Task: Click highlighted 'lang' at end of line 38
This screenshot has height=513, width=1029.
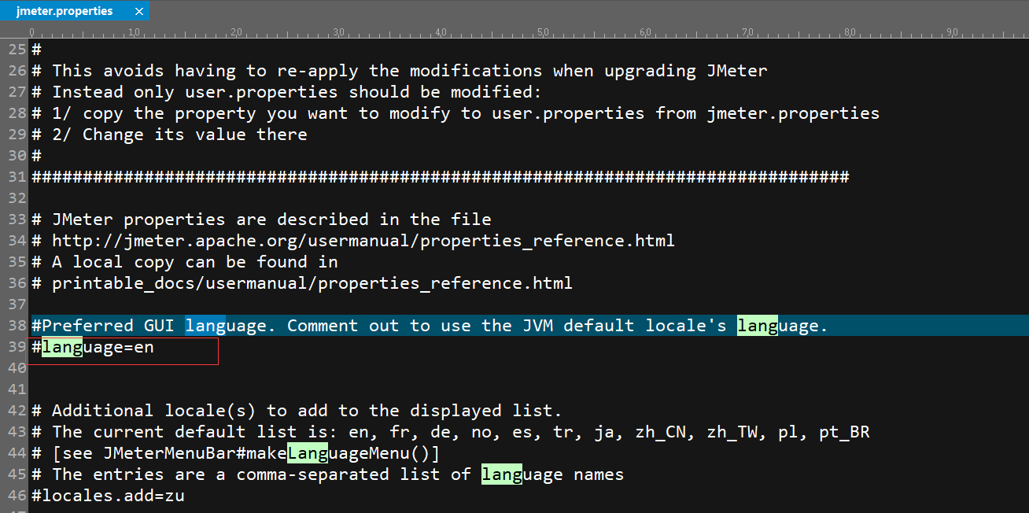Action: (758, 326)
